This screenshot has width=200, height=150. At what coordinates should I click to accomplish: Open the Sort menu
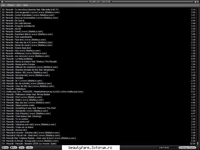(19, 5)
